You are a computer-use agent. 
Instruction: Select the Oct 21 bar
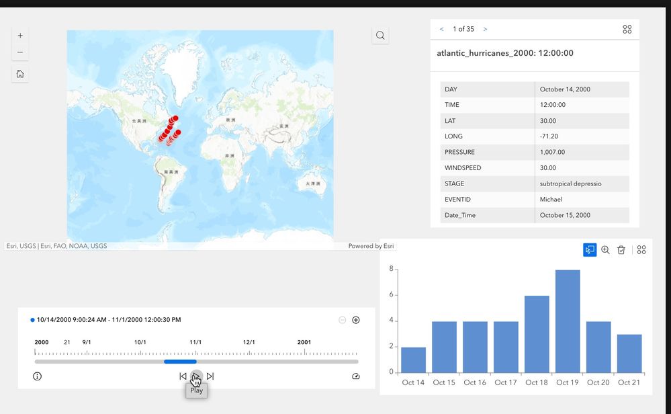629,354
